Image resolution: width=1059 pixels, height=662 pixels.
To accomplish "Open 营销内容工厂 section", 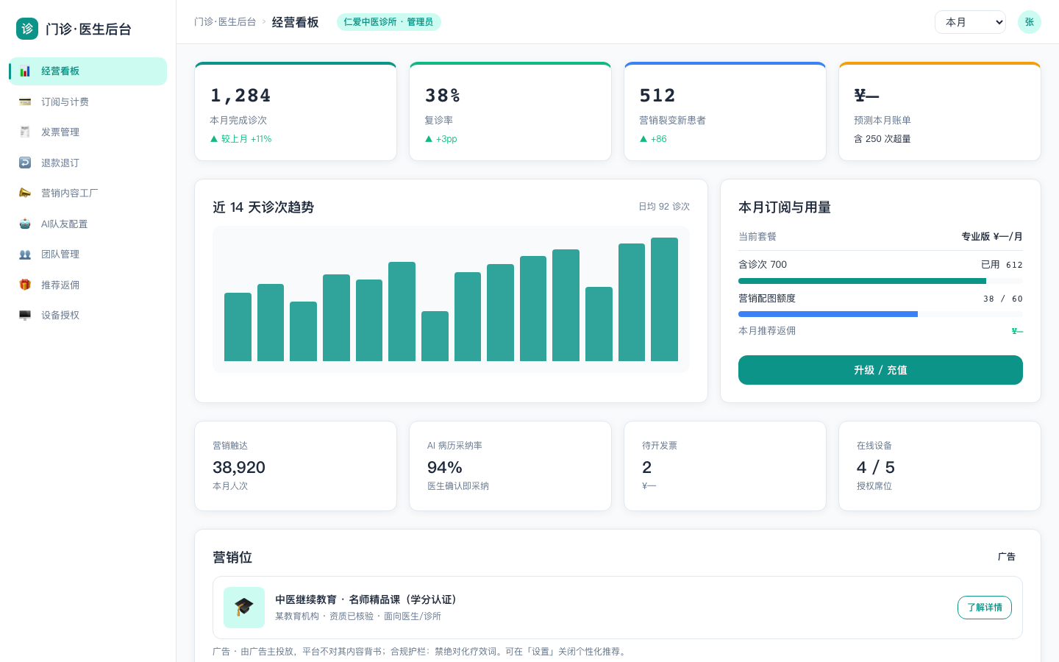I will [88, 193].
